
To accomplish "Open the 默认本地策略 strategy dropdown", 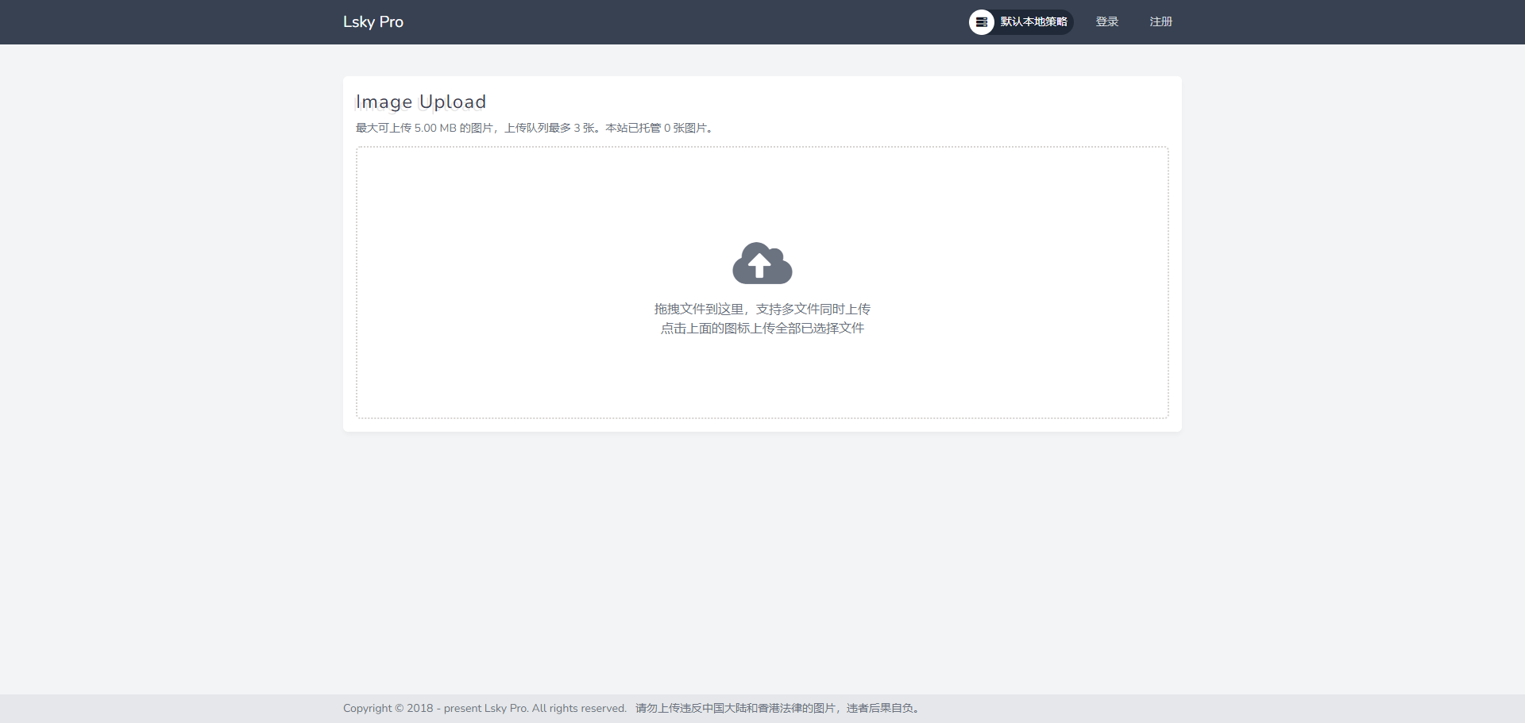I will point(1033,22).
